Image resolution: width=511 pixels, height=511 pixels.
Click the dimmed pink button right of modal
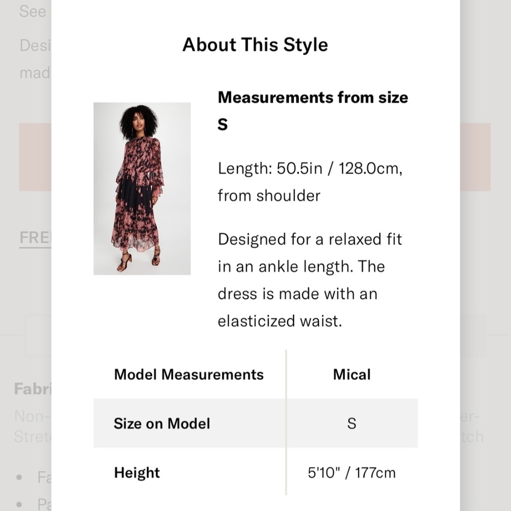[x=475, y=157]
